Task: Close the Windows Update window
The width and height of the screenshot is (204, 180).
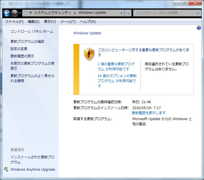Action: 195,3
